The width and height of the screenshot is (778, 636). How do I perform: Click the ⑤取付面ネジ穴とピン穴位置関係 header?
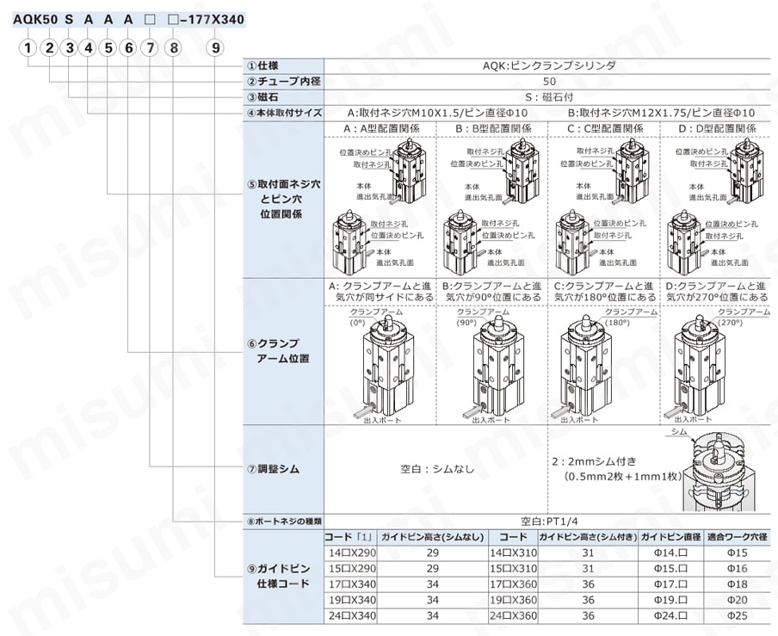pyautogui.click(x=283, y=200)
